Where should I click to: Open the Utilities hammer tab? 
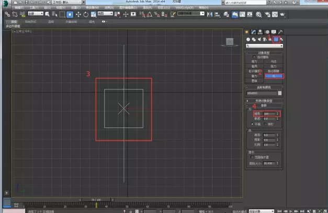click(x=281, y=32)
